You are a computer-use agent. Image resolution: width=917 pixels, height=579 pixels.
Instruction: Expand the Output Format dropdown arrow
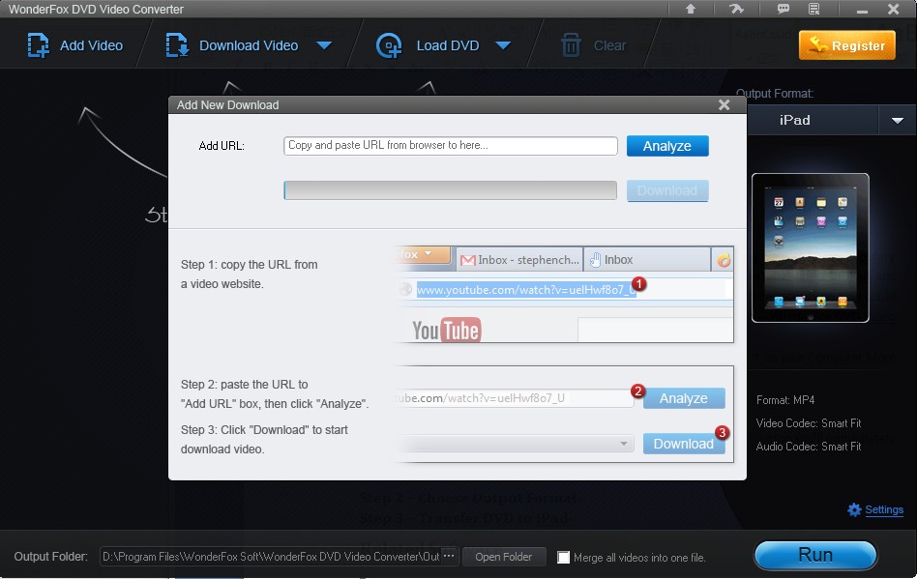tap(898, 121)
